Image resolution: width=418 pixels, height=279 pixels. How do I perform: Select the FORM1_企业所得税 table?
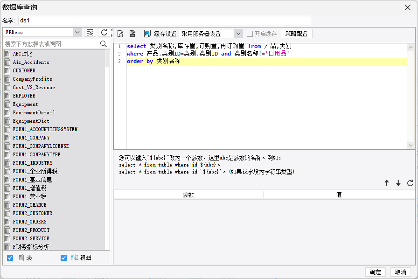pos(35,171)
